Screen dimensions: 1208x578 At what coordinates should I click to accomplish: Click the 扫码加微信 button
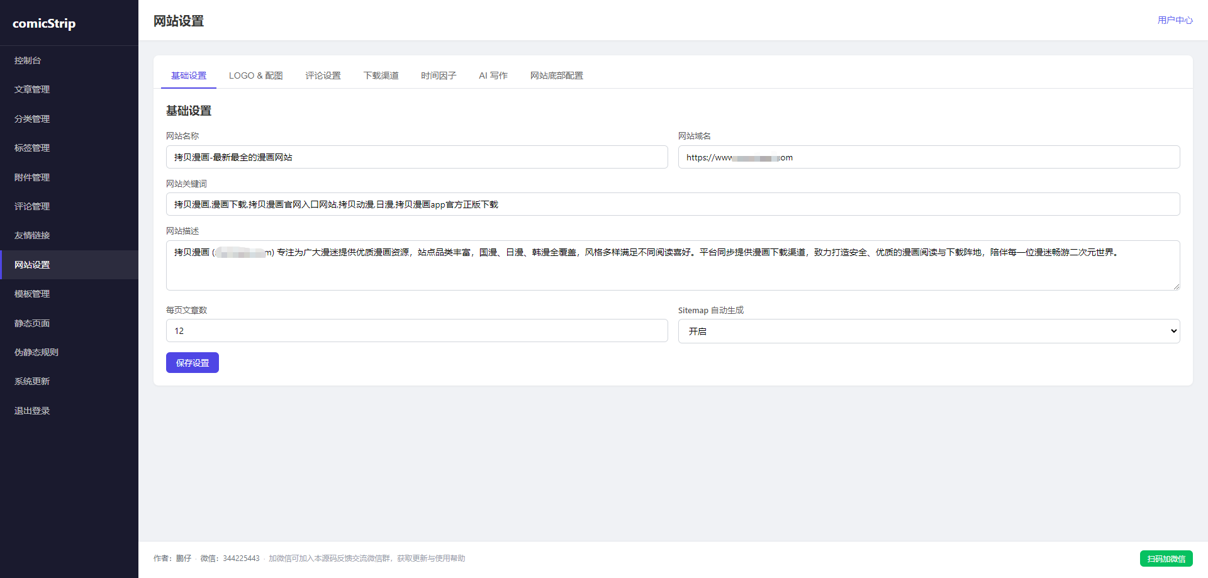click(1166, 559)
